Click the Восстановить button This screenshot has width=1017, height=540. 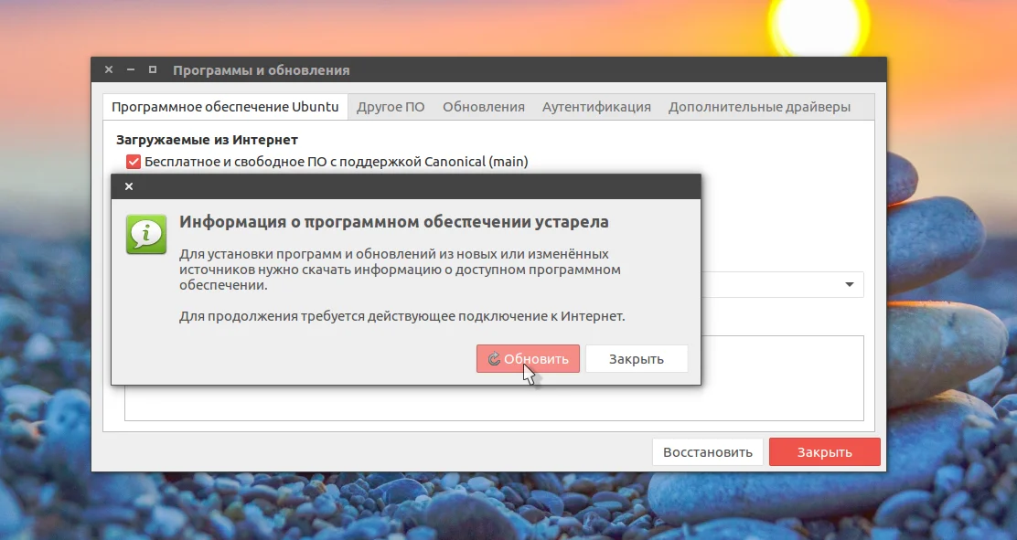[708, 452]
